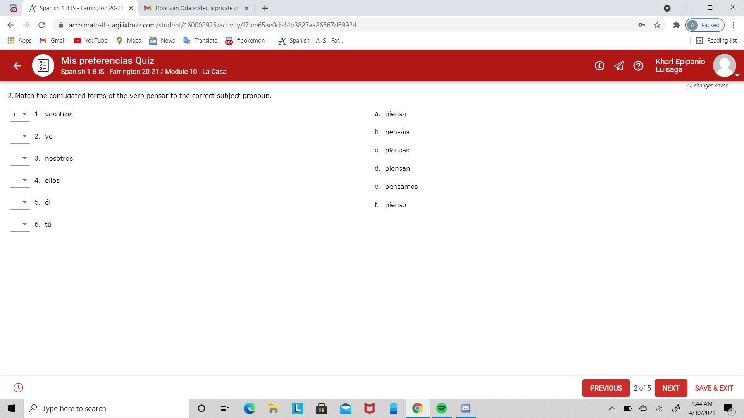This screenshot has height=418, width=744.
Task: Click the SAVE & EXIT link
Action: click(x=714, y=388)
